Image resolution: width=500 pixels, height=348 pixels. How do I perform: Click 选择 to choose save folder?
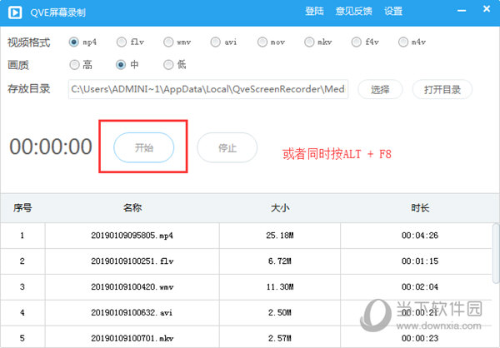[x=380, y=89]
